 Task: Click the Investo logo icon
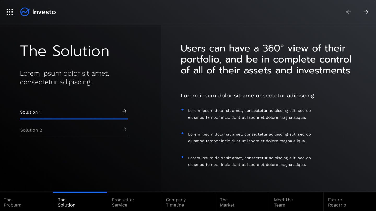[24, 12]
